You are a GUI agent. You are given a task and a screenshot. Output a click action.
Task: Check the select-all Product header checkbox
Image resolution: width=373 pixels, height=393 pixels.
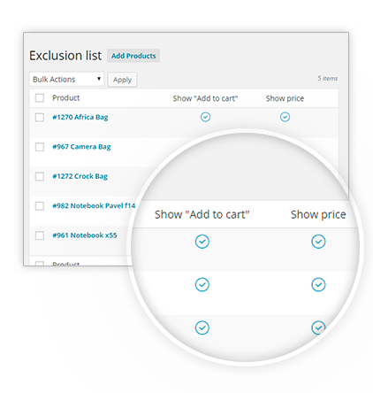40,98
